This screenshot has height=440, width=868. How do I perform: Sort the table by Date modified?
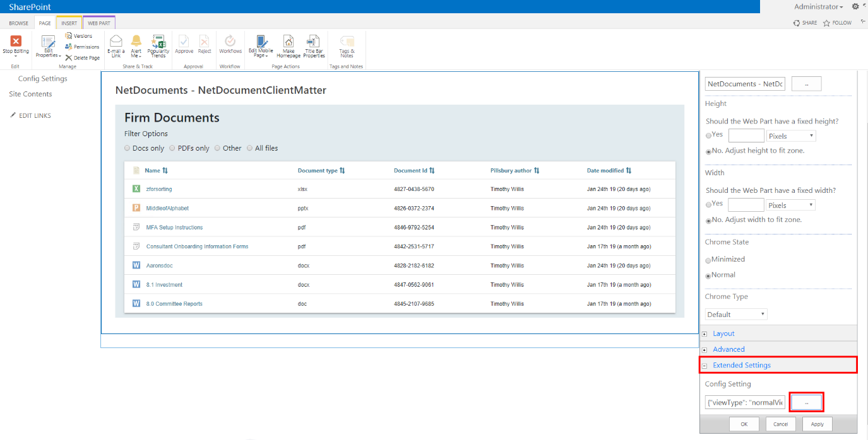pos(609,171)
